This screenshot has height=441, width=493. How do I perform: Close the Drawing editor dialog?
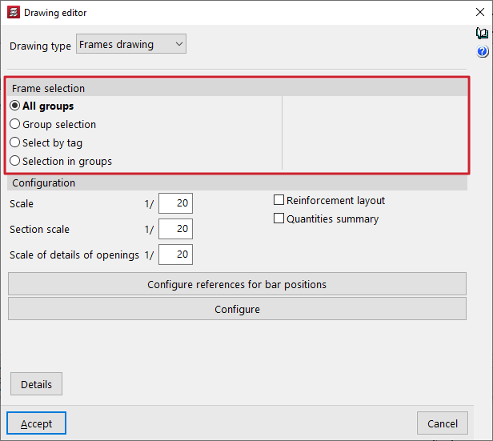[x=474, y=13]
